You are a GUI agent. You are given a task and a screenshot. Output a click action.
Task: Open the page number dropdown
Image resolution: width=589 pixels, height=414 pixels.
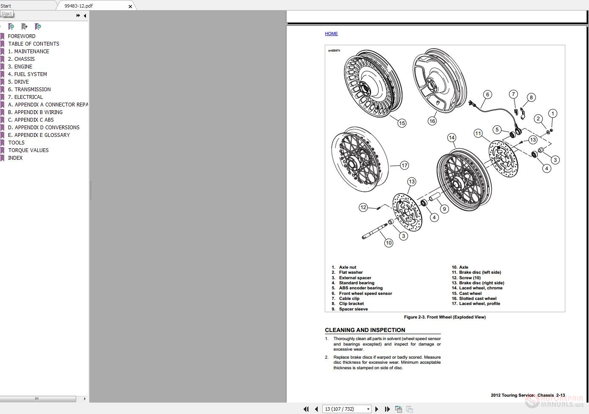pos(368,409)
